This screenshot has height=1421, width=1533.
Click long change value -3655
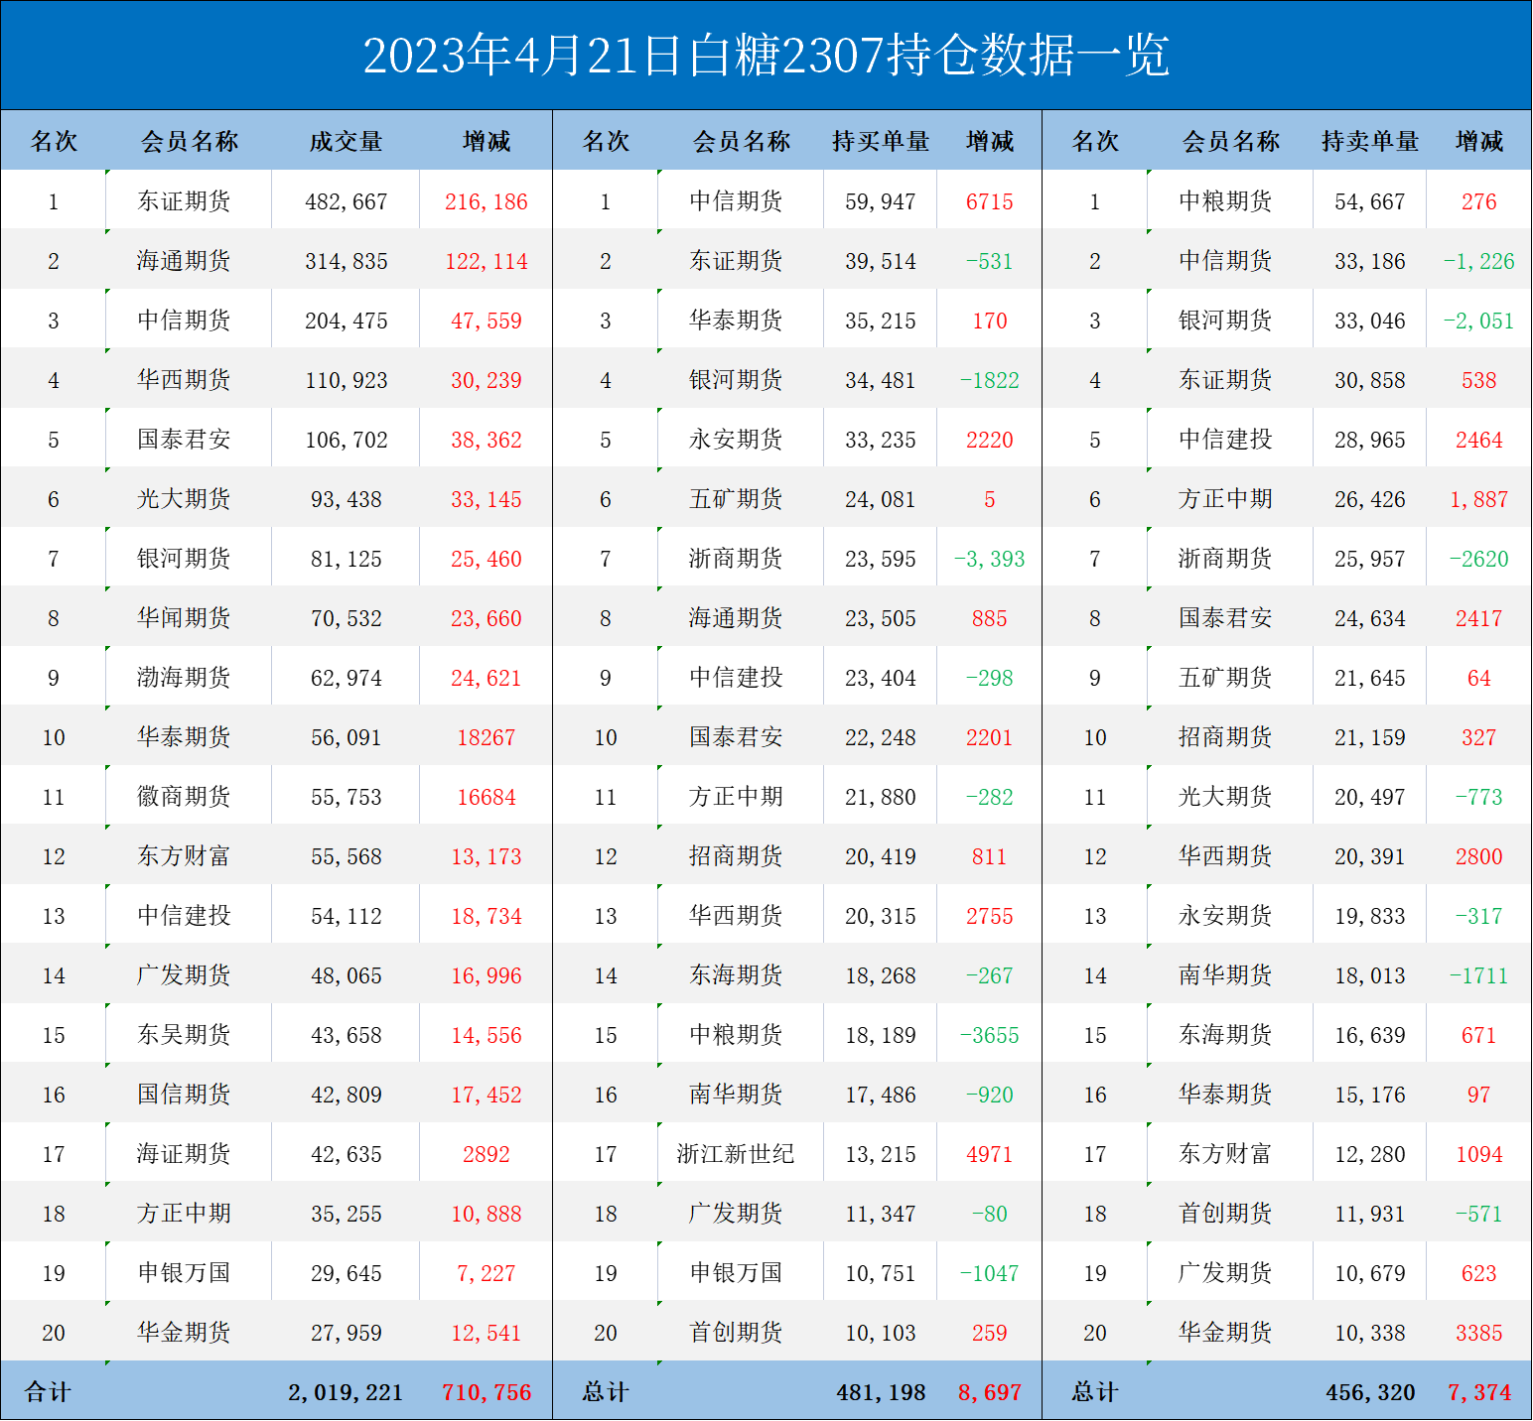tap(990, 1035)
